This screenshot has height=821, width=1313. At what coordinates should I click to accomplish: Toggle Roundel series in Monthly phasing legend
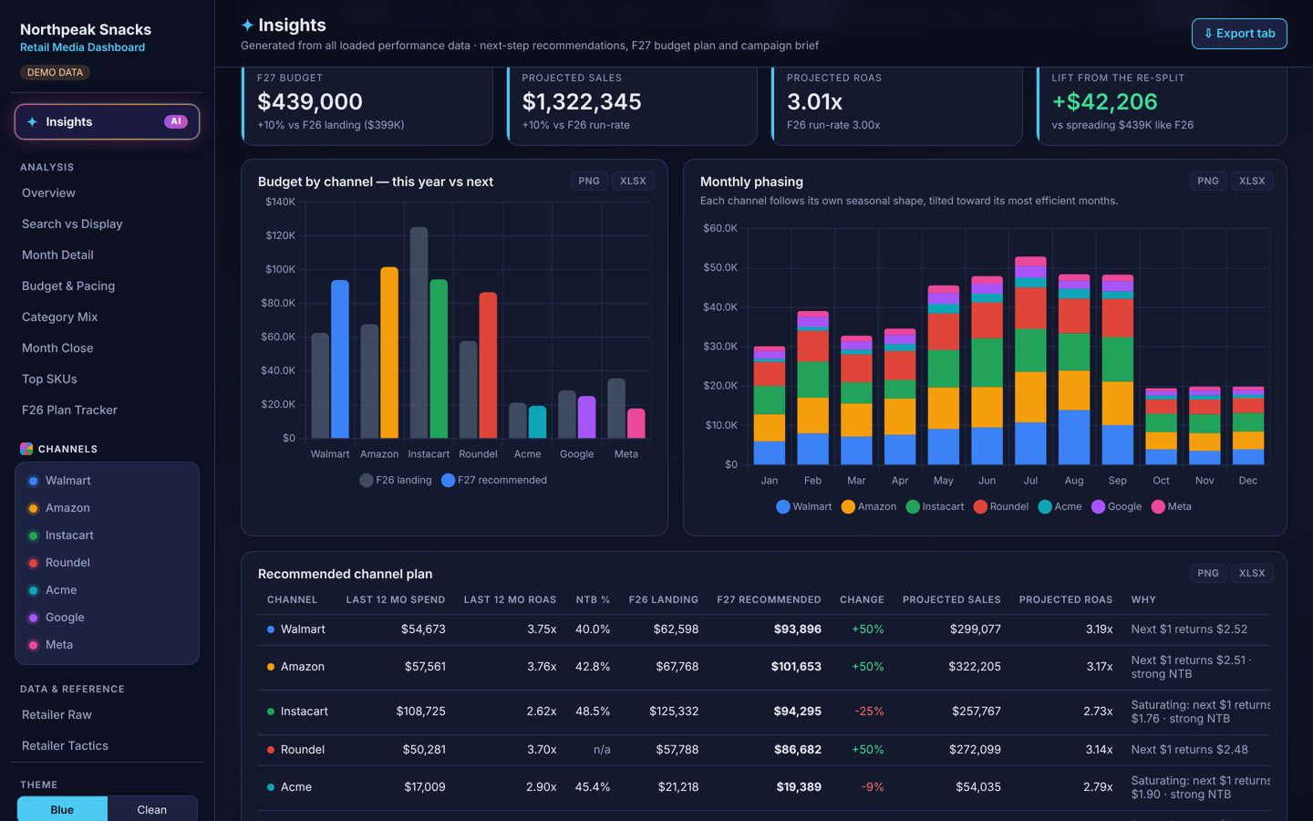tap(1001, 507)
